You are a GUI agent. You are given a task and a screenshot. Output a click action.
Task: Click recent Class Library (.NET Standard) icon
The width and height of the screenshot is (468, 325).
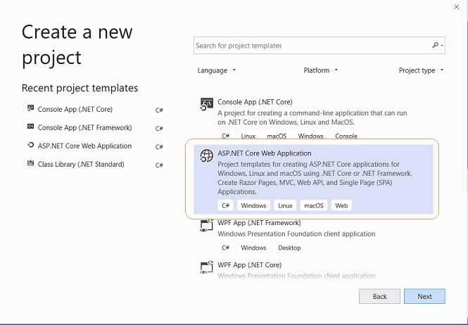click(x=30, y=163)
